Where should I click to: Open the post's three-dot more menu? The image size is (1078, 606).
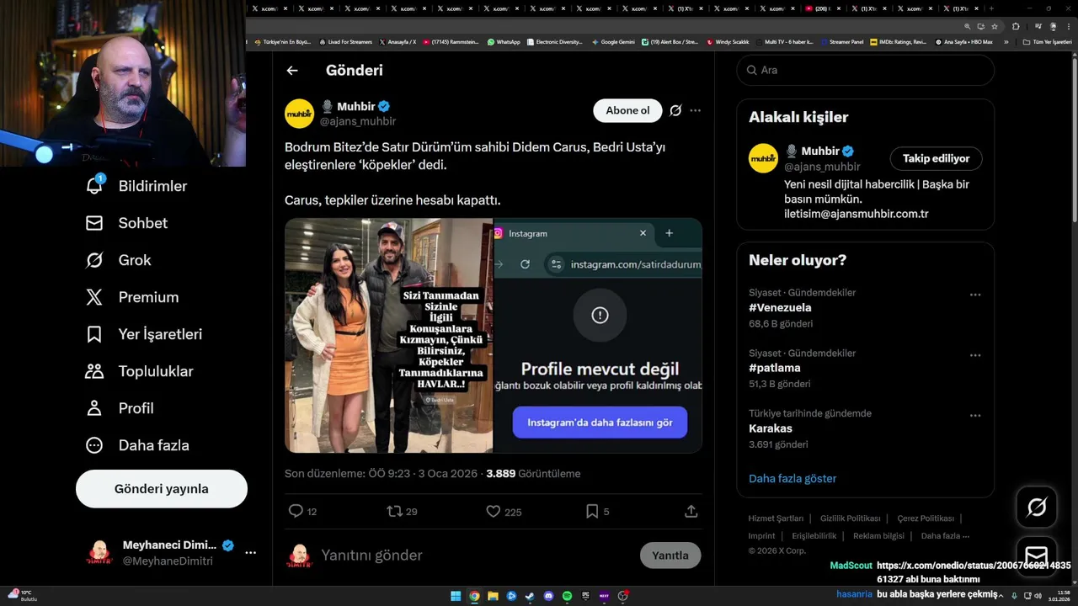(x=695, y=110)
